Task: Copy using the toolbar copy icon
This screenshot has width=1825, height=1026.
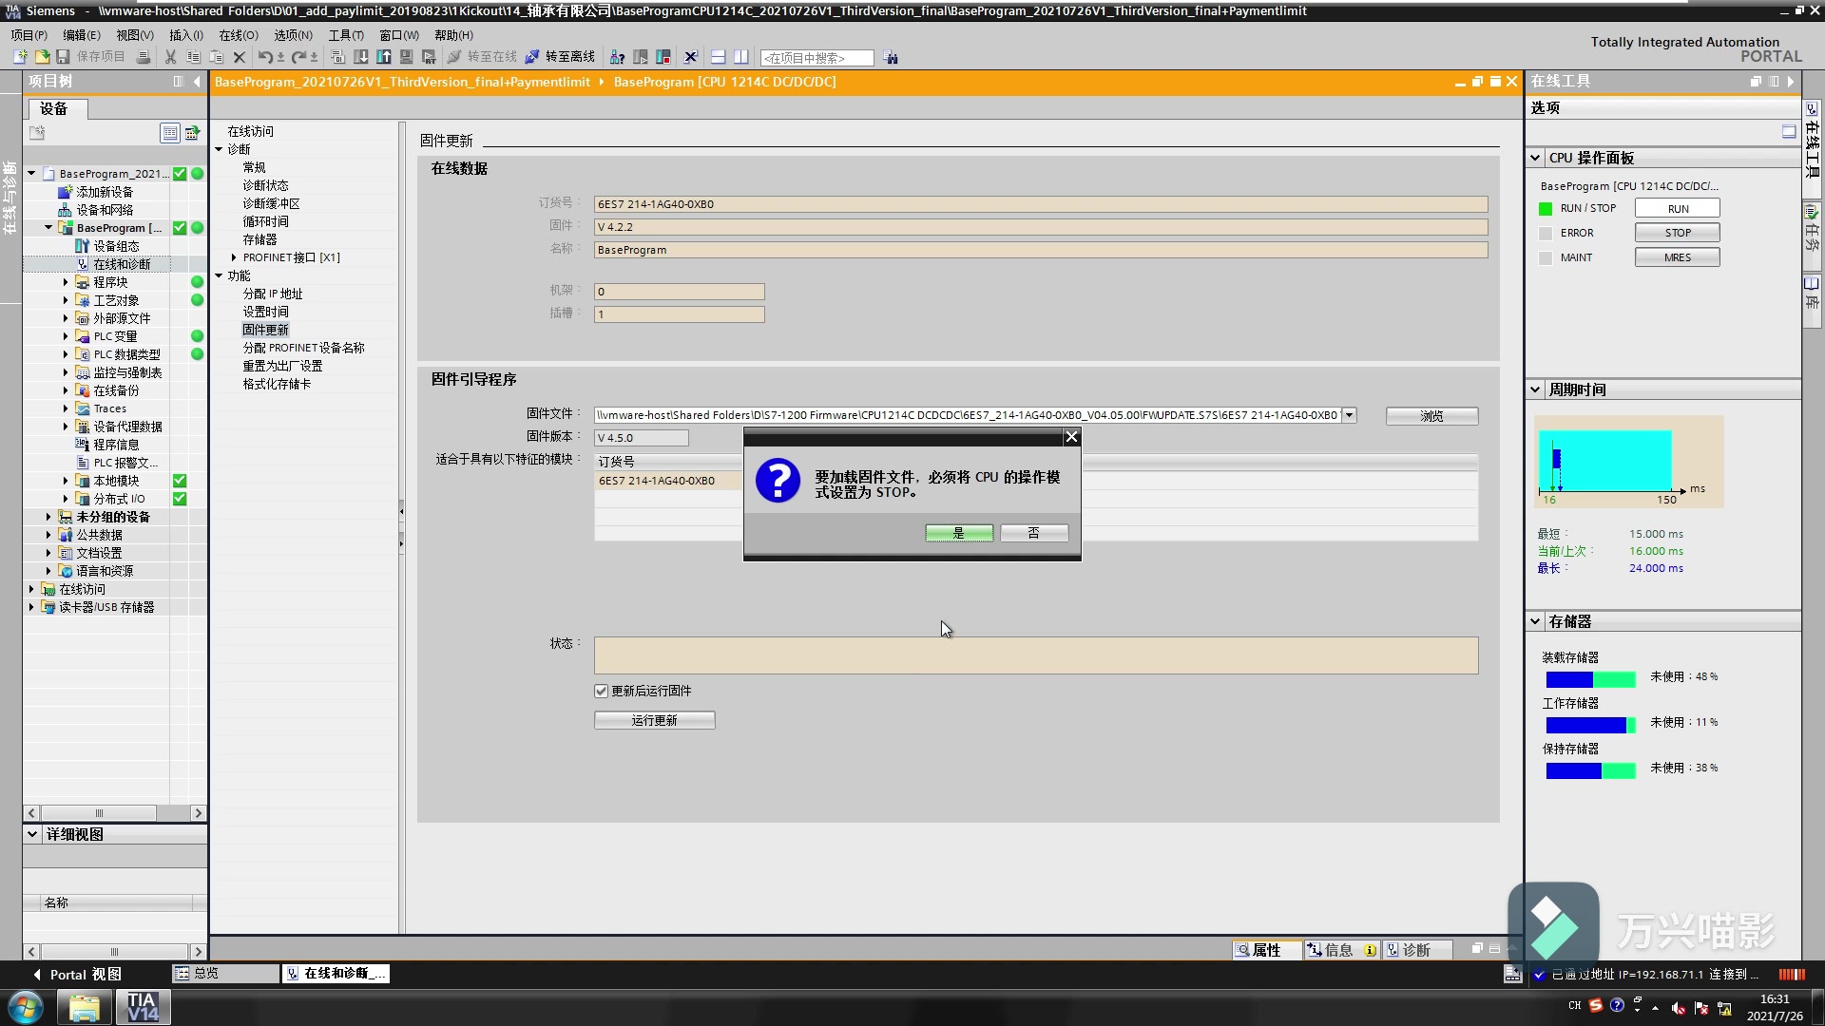Action: tap(193, 57)
